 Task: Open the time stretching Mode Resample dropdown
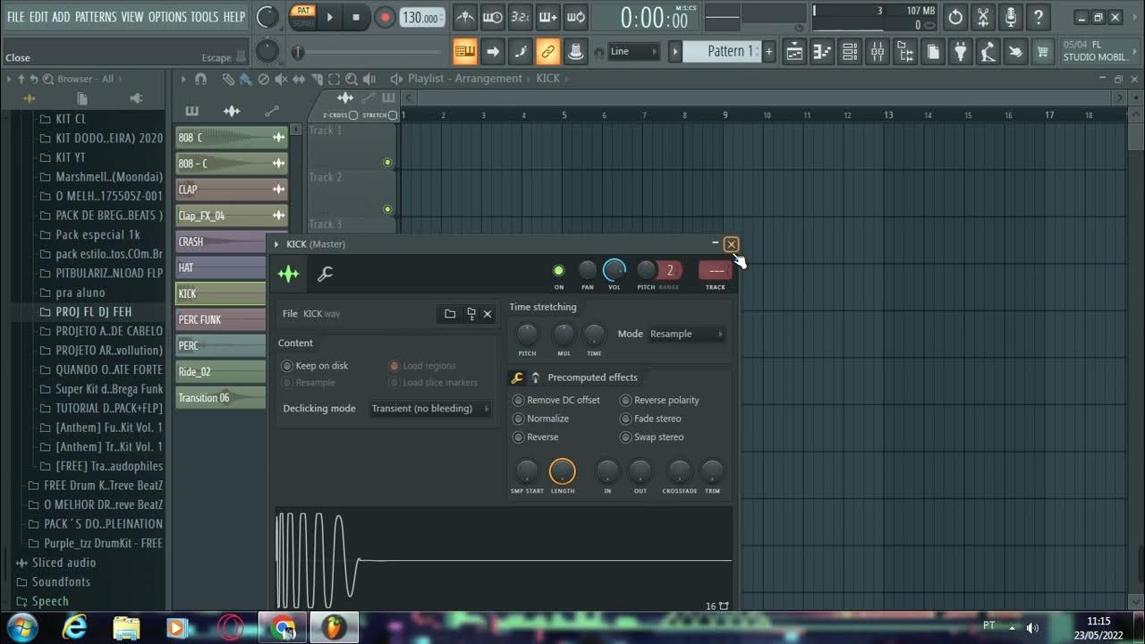point(687,334)
